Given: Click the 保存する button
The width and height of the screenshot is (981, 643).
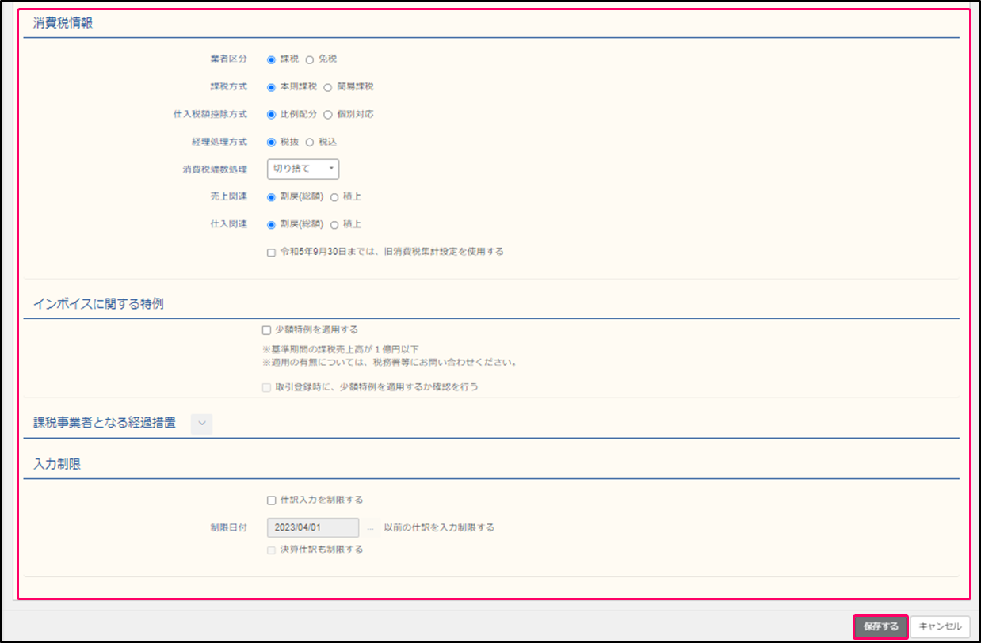Looking at the screenshot, I should (880, 627).
